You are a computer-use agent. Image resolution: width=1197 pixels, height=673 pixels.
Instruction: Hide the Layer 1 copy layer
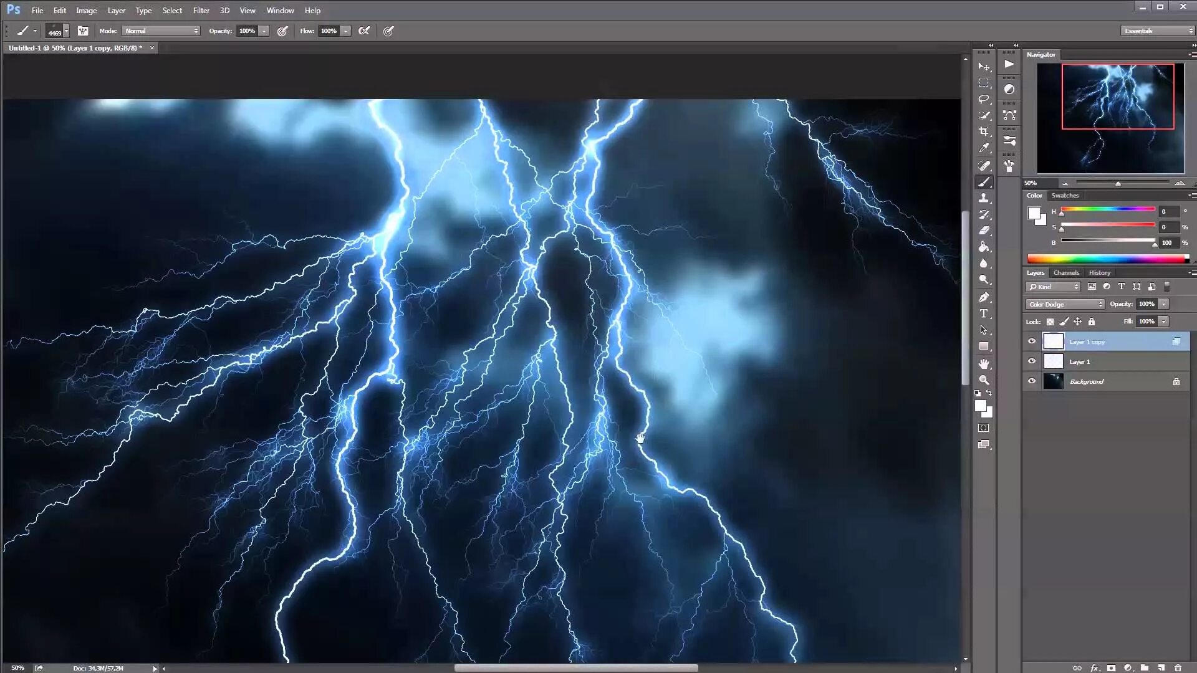(x=1032, y=341)
